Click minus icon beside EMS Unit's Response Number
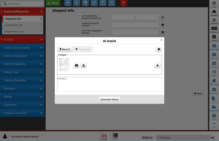Screen dimensions: 219x141 click(x=163, y=32)
